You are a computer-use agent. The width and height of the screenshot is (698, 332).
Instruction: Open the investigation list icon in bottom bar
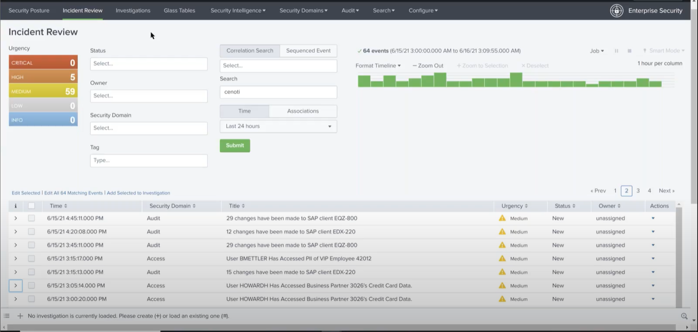point(7,316)
